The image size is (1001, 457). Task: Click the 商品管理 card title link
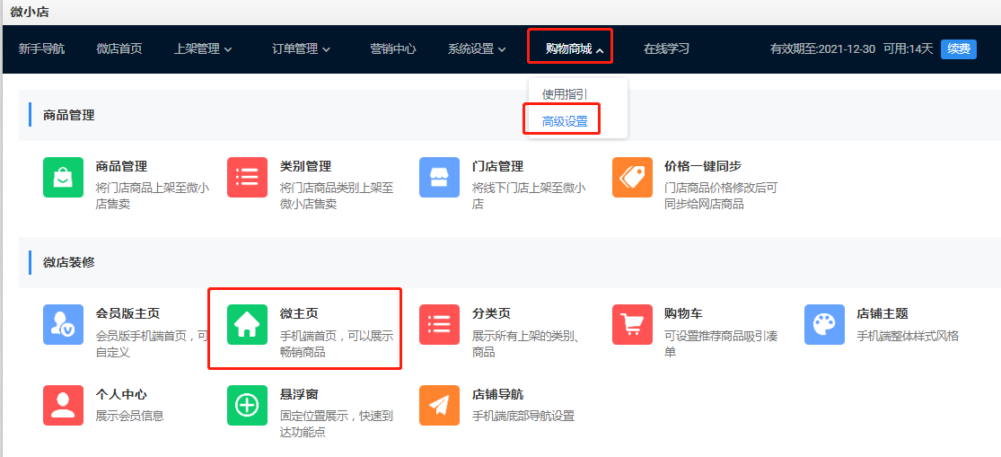tap(121, 167)
